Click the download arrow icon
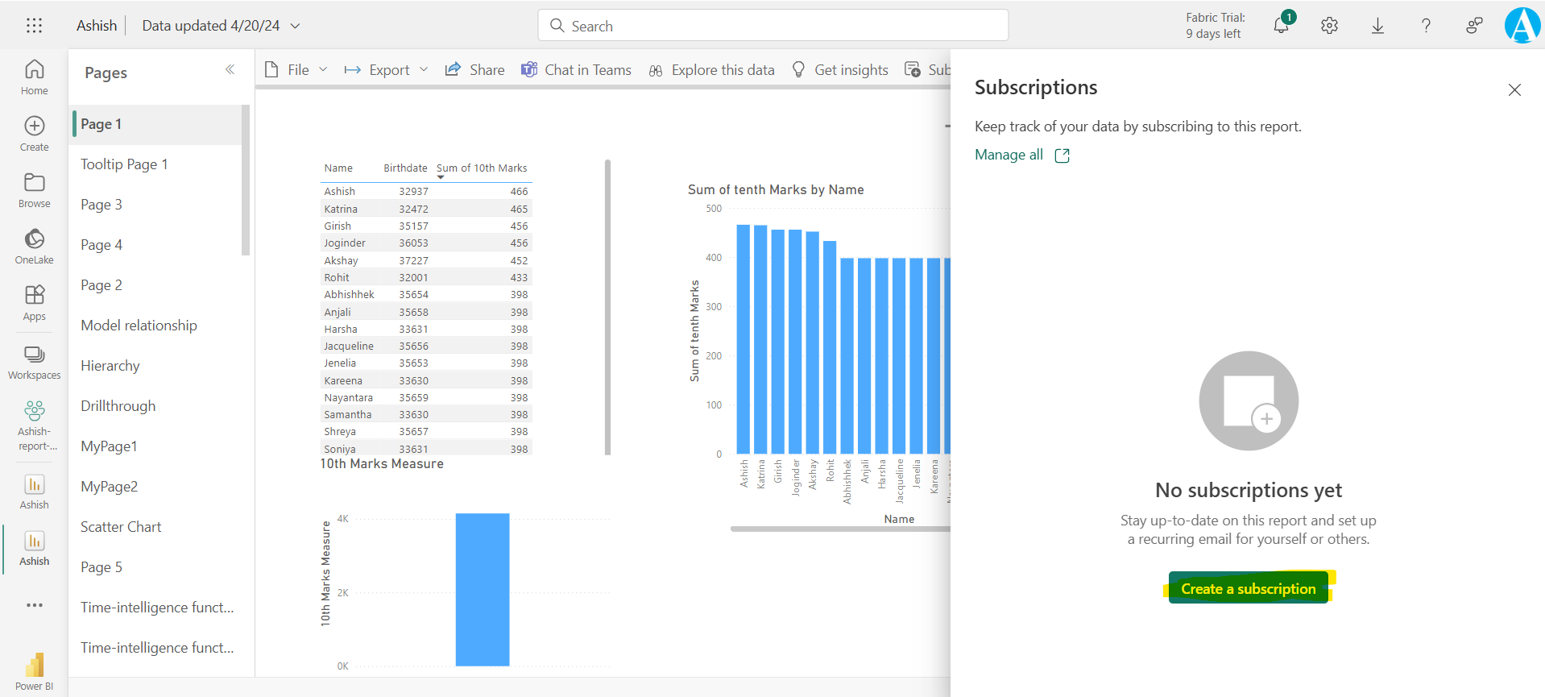Image resolution: width=1545 pixels, height=697 pixels. tap(1377, 26)
